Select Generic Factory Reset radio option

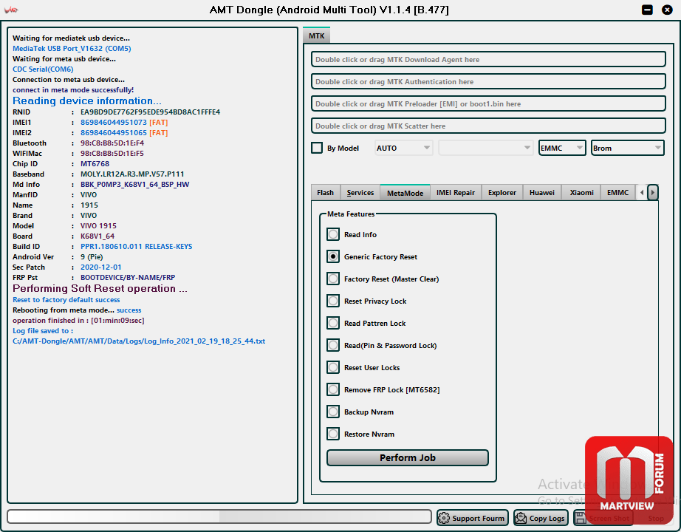tap(333, 256)
